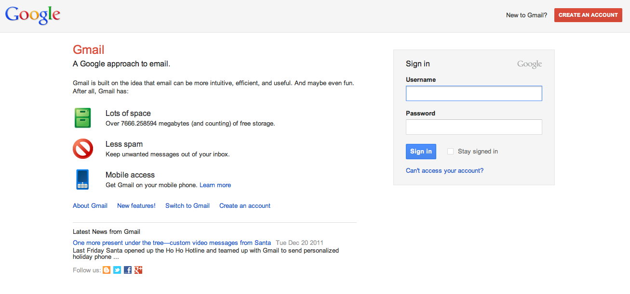Visit the New features! link
Viewport: 630px width, 294px height.
click(x=136, y=205)
